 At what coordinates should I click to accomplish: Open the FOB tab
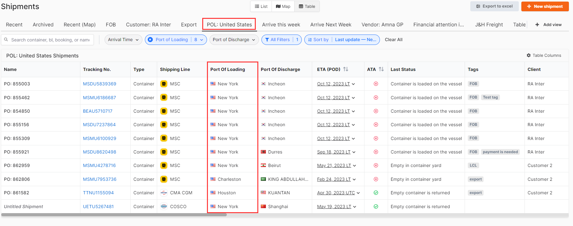[111, 24]
